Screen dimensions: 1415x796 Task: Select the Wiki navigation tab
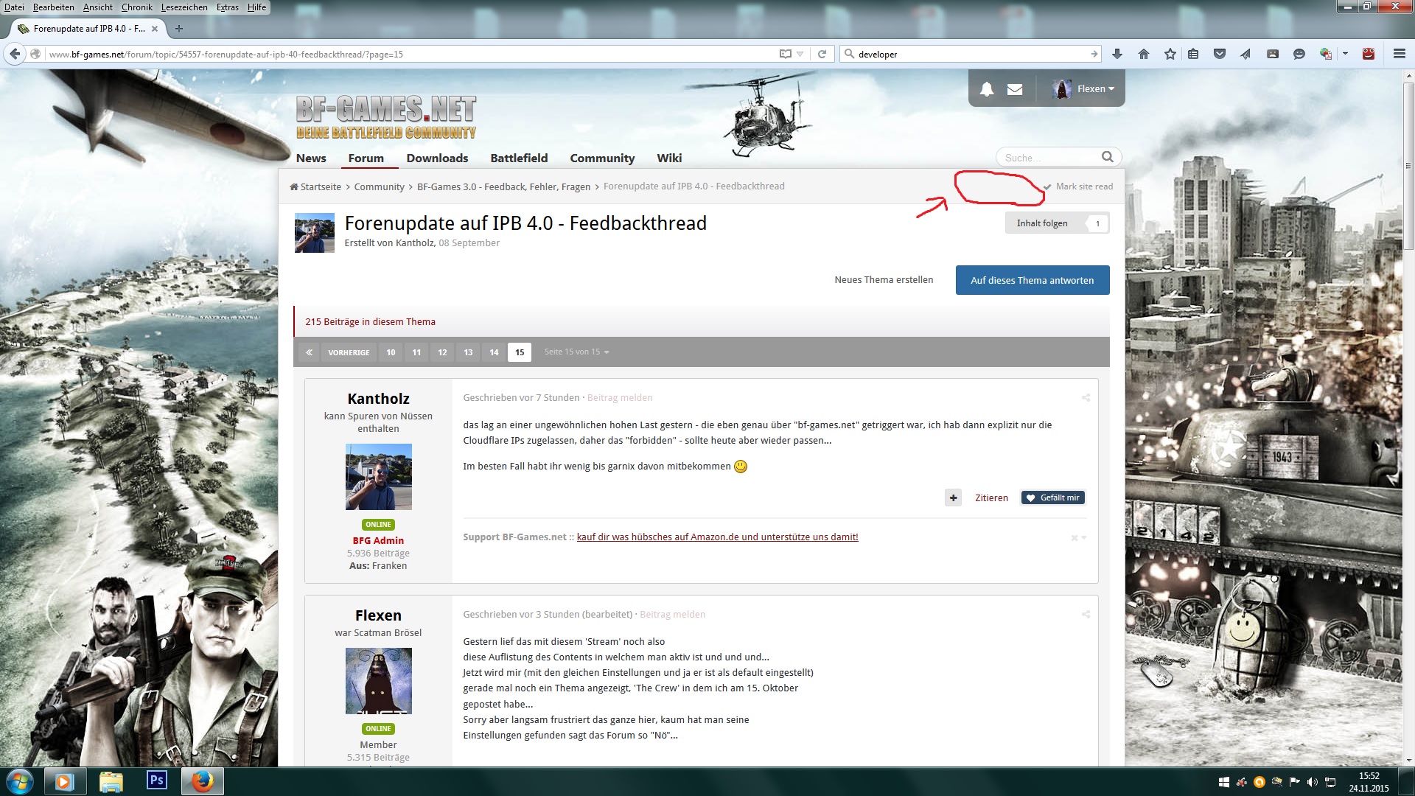pos(669,158)
